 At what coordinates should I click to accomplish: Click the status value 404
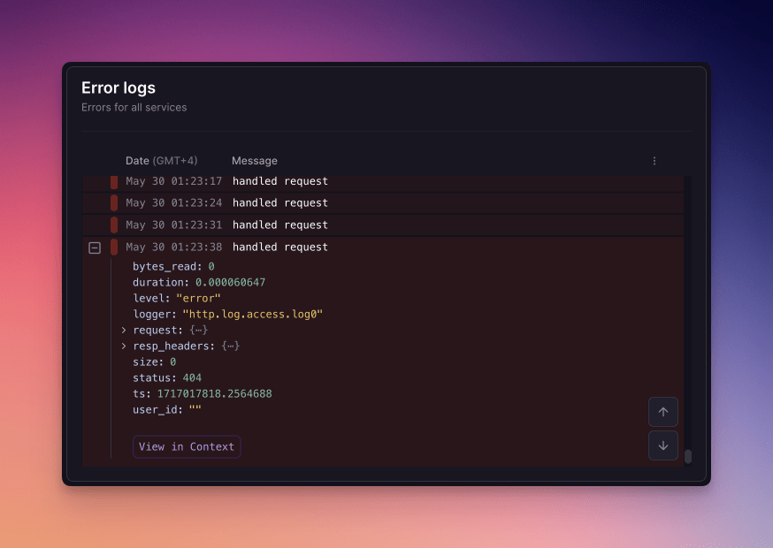tap(192, 378)
